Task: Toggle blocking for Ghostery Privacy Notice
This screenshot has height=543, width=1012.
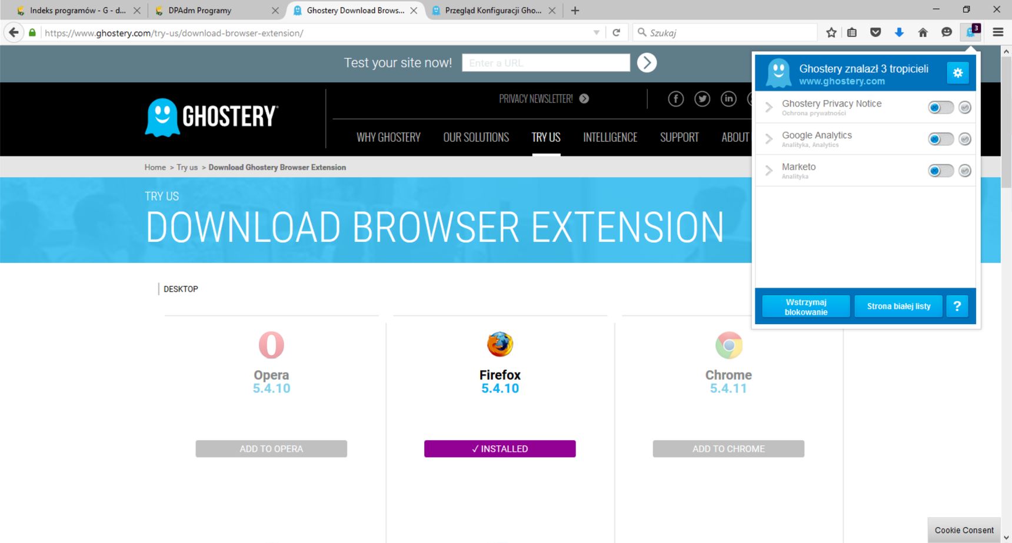Action: (x=940, y=107)
